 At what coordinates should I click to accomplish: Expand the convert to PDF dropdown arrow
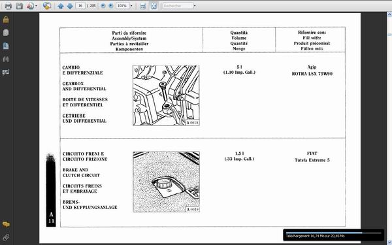[x=36, y=6]
